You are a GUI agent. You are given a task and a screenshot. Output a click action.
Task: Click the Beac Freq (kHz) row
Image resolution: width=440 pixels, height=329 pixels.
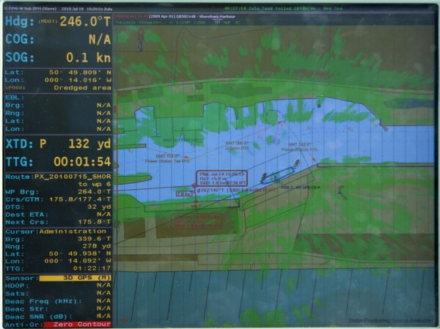[58, 301]
